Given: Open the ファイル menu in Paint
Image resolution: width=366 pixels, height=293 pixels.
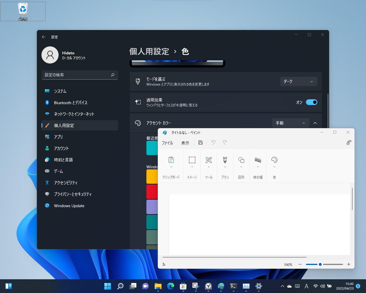Looking at the screenshot, I should [167, 142].
